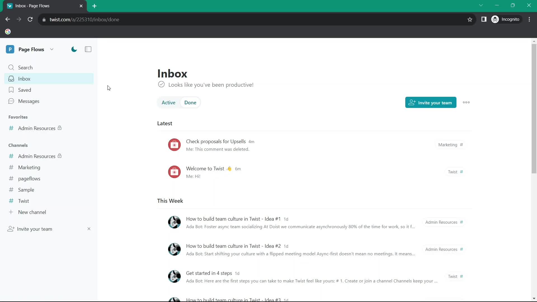Click the Invite your team button
Viewport: 537px width, 302px height.
point(431,103)
